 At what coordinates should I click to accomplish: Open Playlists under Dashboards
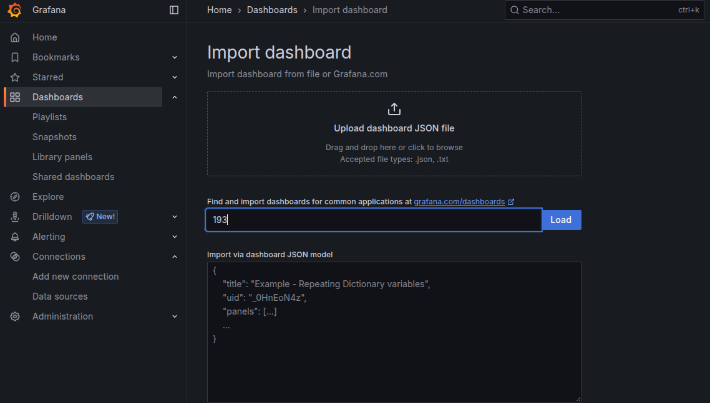pos(49,117)
